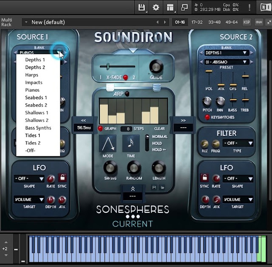272x267 pixels.
Task: Toggle the ARP power LED
Action: 127,94
